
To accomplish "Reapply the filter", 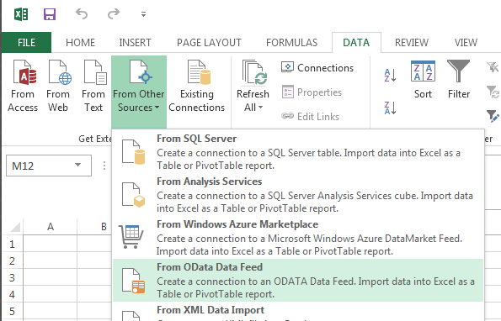I will click(x=493, y=92).
